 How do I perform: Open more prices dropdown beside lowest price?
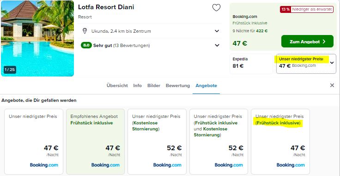click(332, 63)
